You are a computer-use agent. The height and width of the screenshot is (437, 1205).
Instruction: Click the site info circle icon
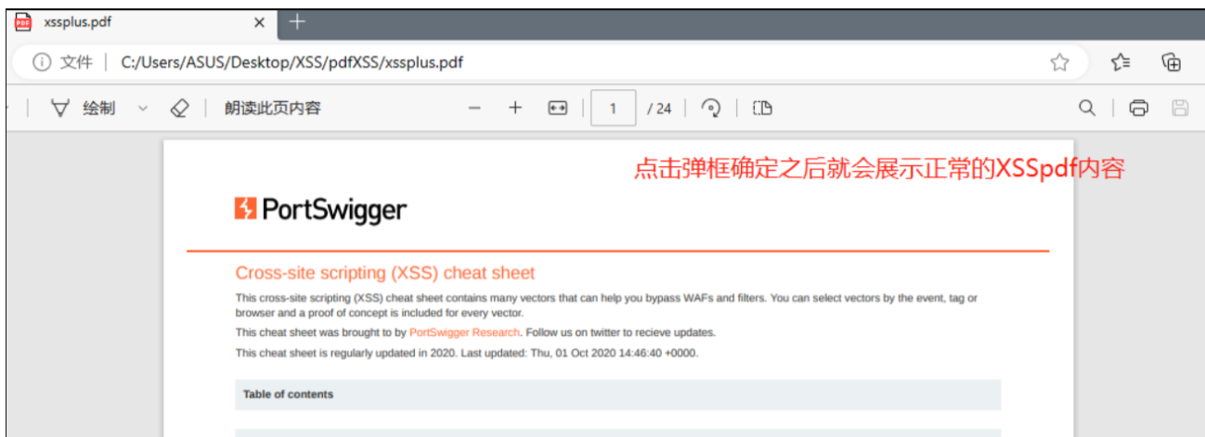tap(42, 62)
